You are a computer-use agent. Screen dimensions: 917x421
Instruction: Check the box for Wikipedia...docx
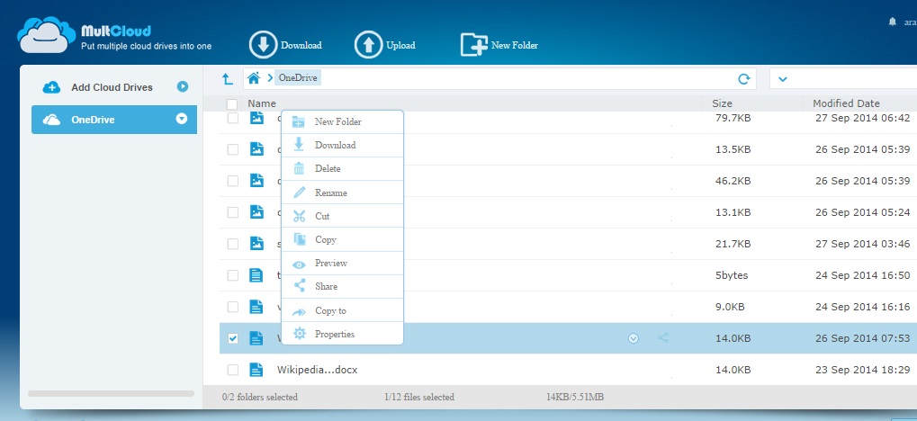click(x=233, y=370)
